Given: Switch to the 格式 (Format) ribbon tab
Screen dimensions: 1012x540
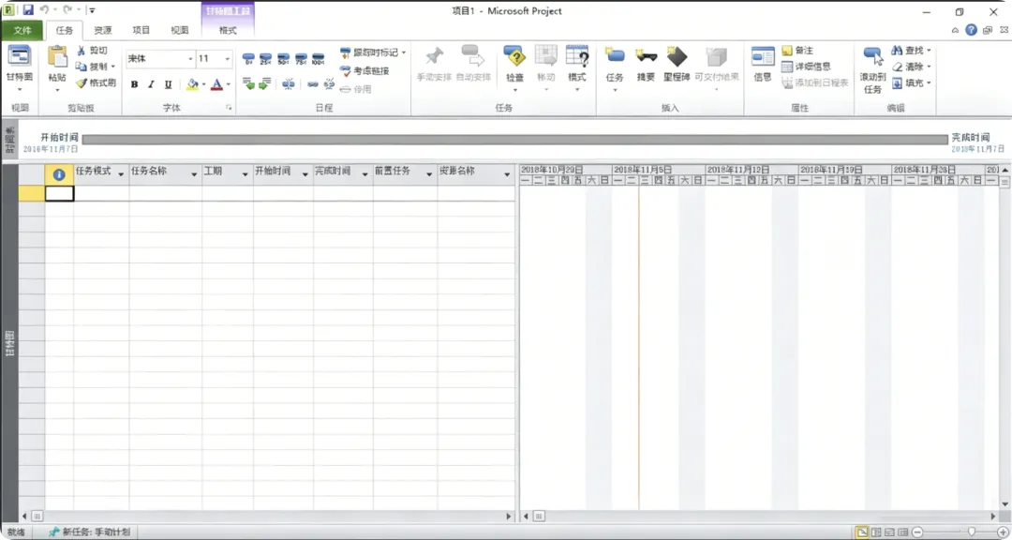Looking at the screenshot, I should click(228, 30).
